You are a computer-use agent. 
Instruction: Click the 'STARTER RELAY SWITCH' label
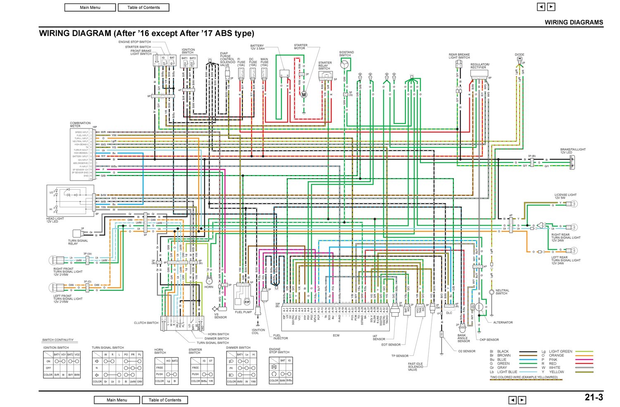(325, 66)
